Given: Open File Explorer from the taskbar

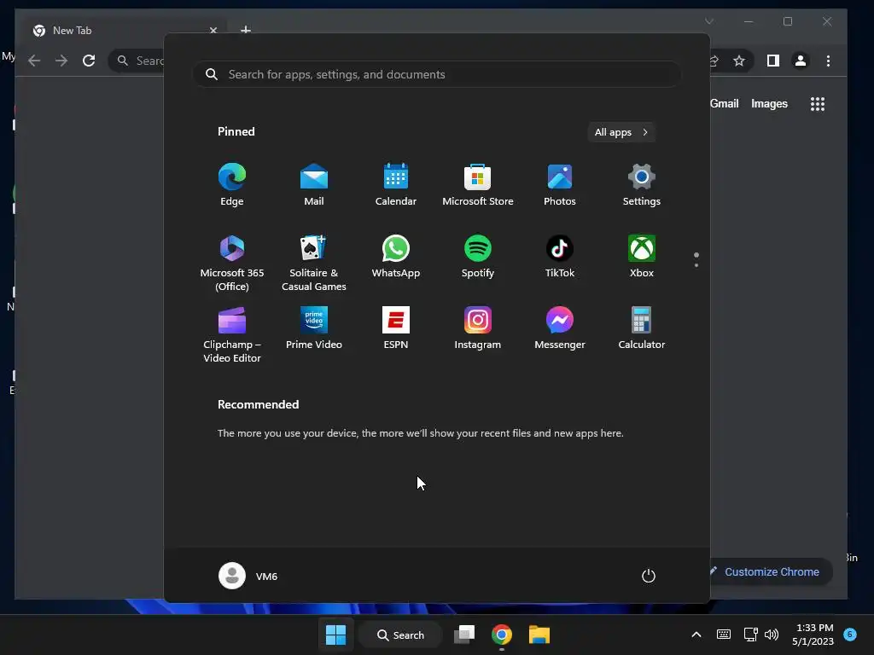Looking at the screenshot, I should pyautogui.click(x=539, y=635).
